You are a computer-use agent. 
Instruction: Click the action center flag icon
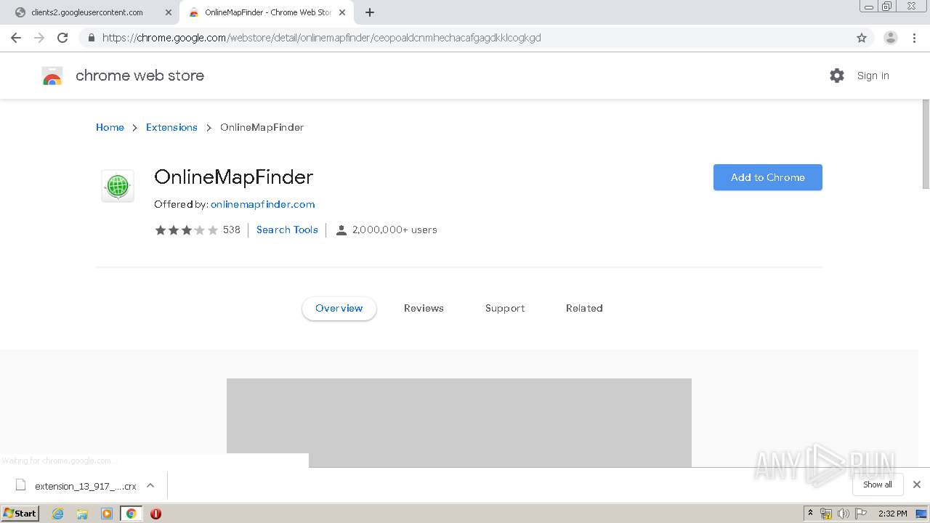861,514
